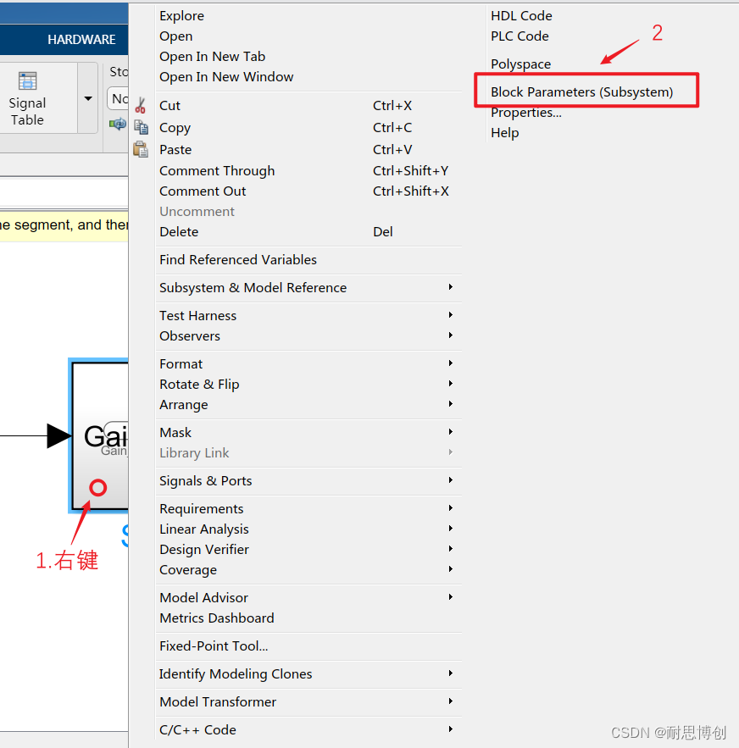Choose Help from context menu
739x748 pixels.
coord(504,133)
